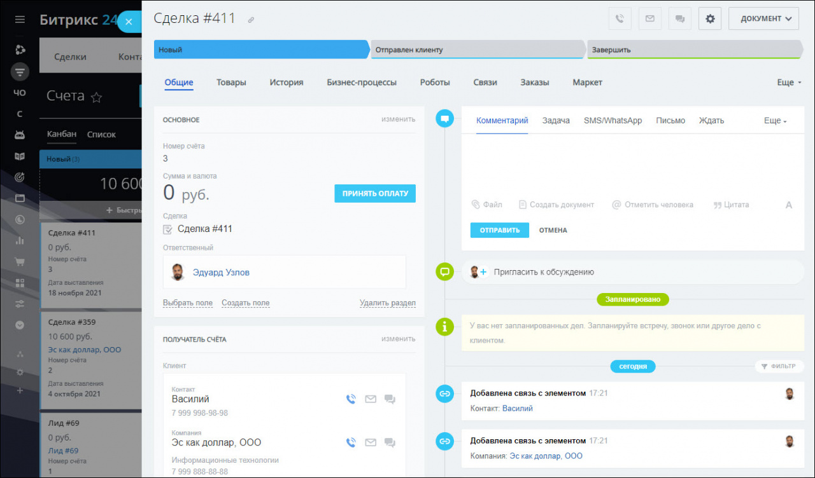Copy deal link via chain icon

pyautogui.click(x=251, y=20)
